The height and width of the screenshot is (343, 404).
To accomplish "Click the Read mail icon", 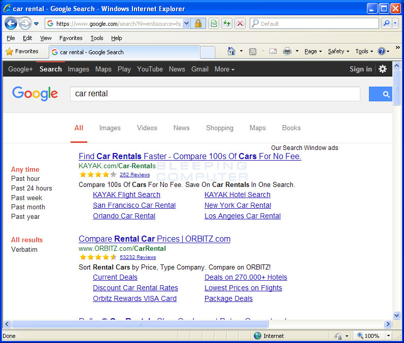I will (273, 51).
